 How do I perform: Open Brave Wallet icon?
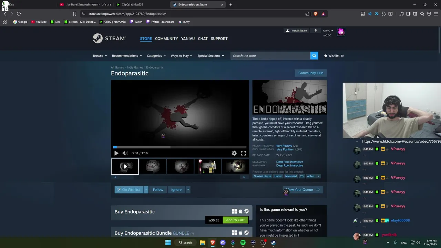click(x=415, y=14)
